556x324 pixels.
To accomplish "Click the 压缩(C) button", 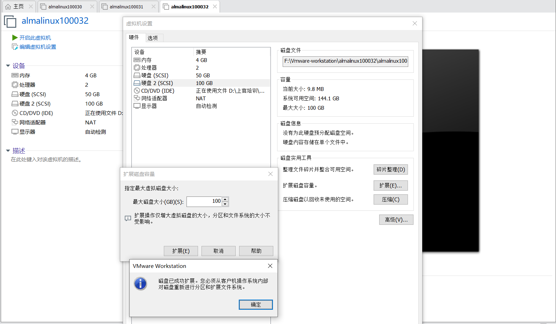I will click(x=391, y=199).
